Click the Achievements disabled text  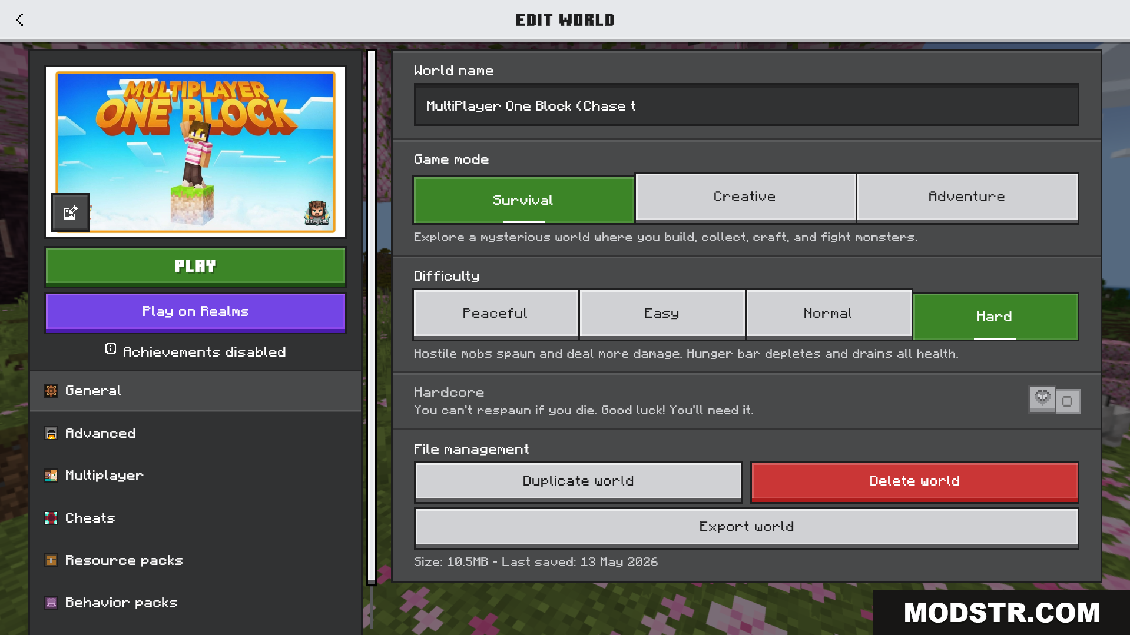tap(204, 352)
